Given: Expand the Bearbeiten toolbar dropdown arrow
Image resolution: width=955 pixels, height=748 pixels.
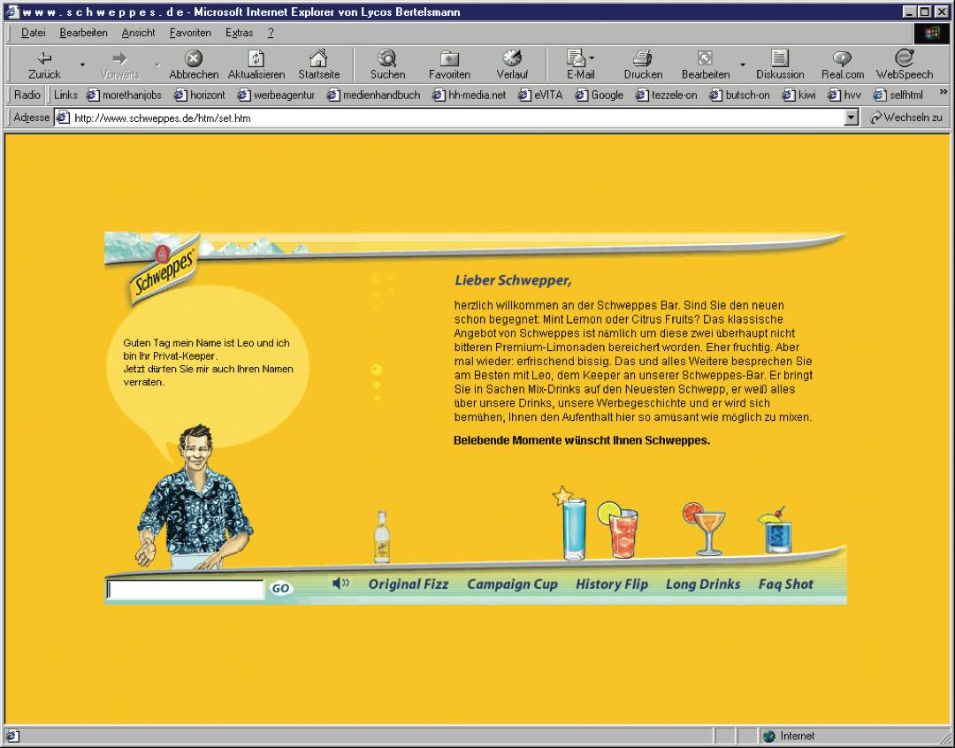Looking at the screenshot, I should click(x=743, y=65).
